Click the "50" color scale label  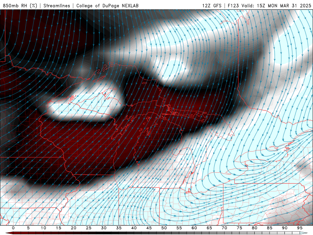click(x=164, y=228)
